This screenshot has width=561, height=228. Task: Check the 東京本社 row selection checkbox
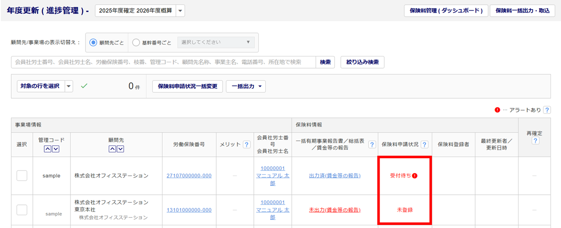22,210
